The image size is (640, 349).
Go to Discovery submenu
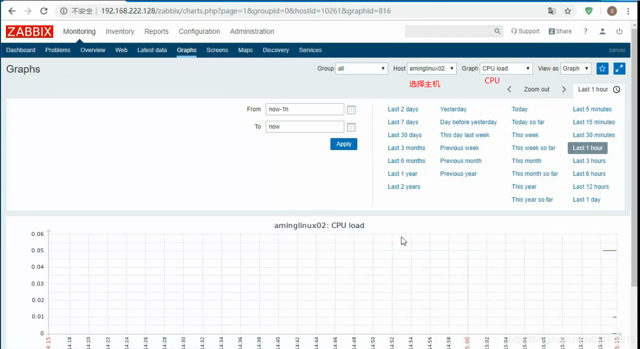coord(275,50)
